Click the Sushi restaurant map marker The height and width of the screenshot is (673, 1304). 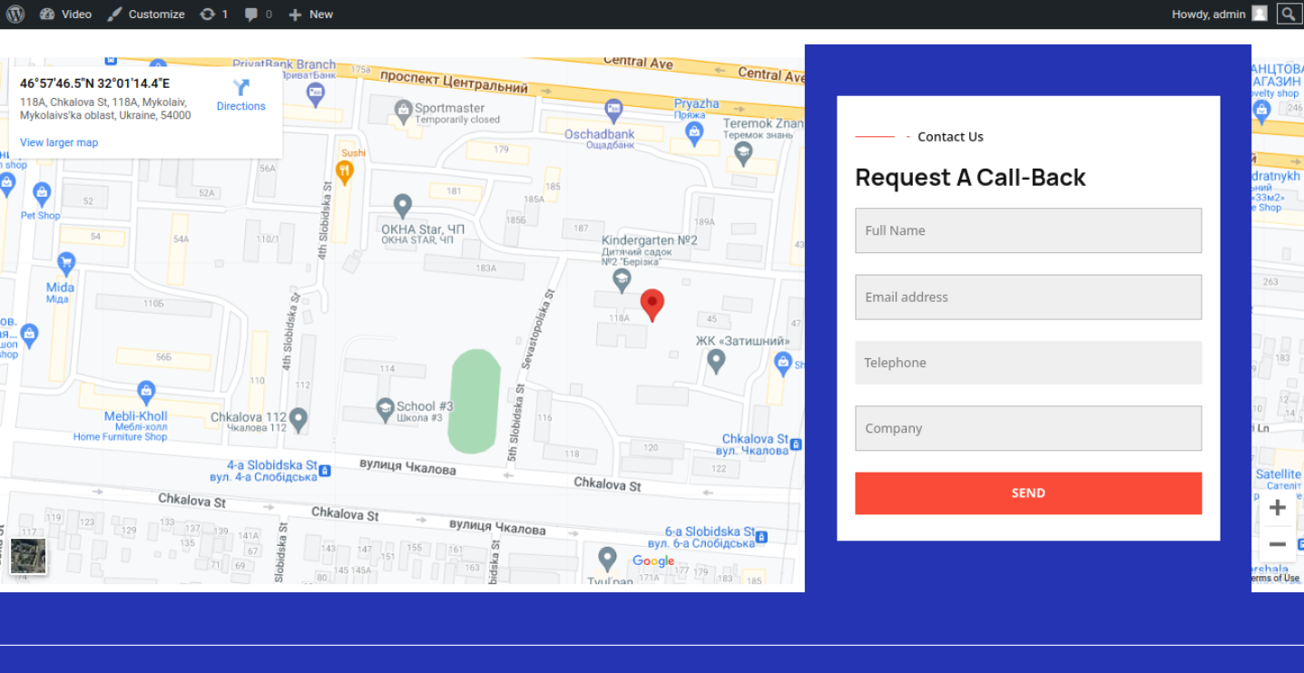tap(344, 171)
